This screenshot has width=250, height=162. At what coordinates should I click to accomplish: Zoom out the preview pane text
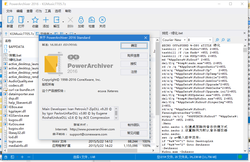(223, 40)
